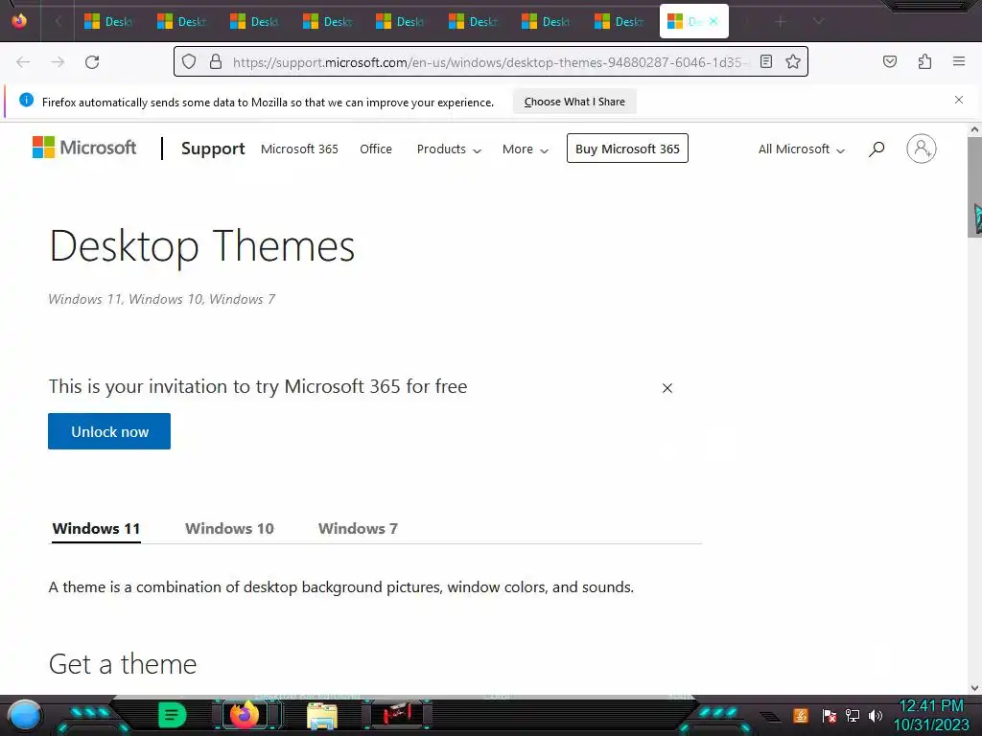
Task: Expand the All Microsoft dropdown
Action: tap(802, 149)
